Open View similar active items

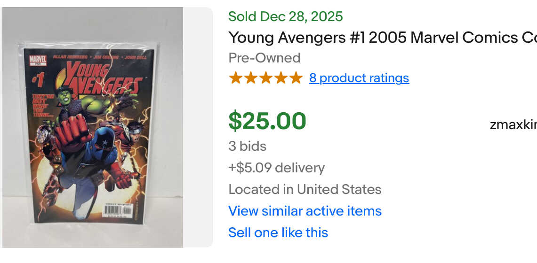tap(305, 211)
